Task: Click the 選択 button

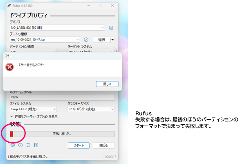Action: coord(102,40)
